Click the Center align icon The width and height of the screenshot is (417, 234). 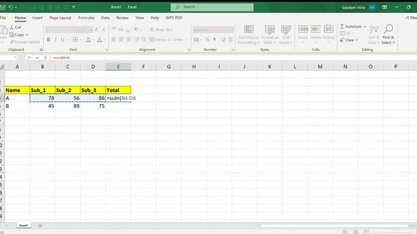121,40
